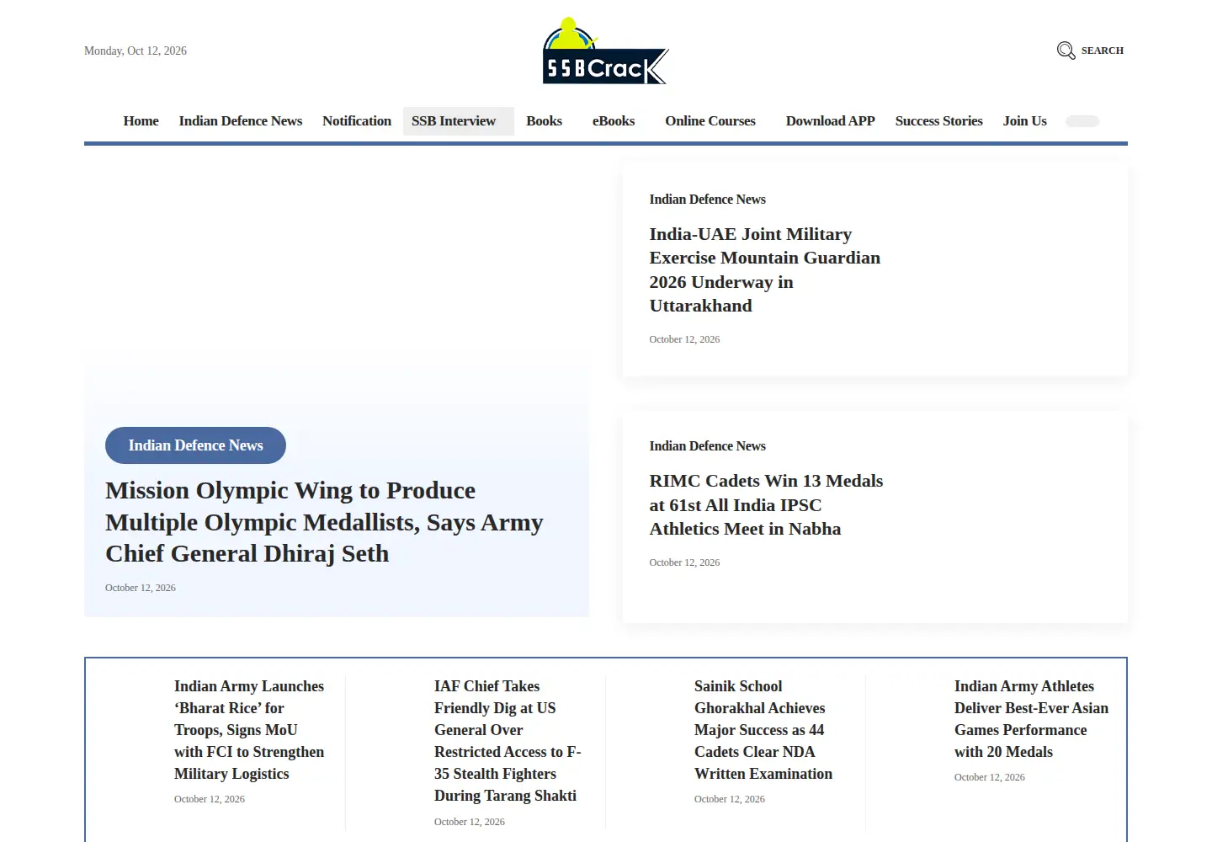1212x842 pixels.
Task: Open Download APP page
Action: tap(831, 121)
